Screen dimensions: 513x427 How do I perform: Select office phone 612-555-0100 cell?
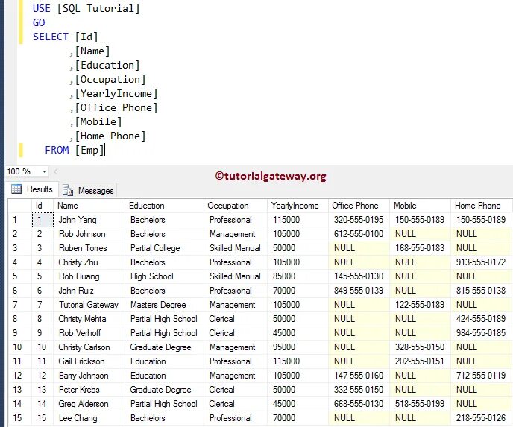point(359,234)
